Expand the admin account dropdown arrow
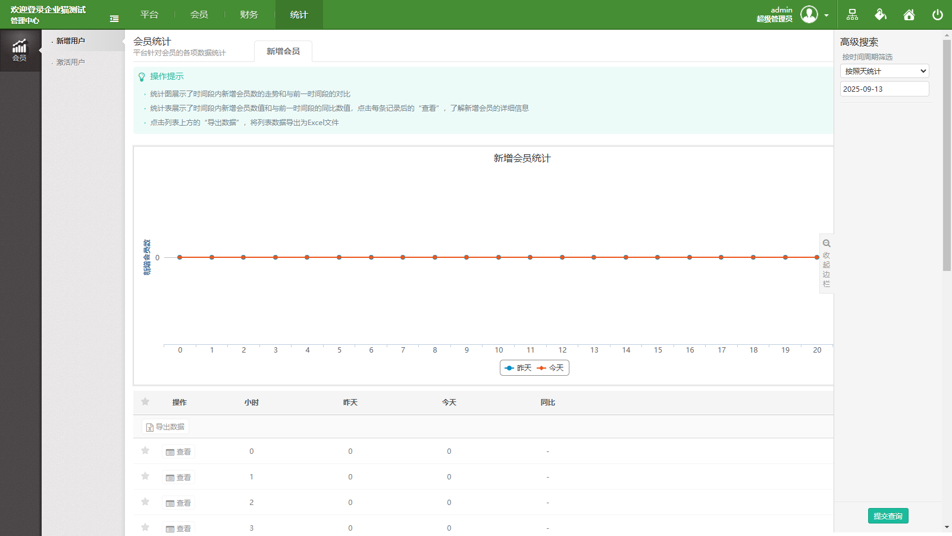This screenshot has height=536, width=952. [826, 14]
